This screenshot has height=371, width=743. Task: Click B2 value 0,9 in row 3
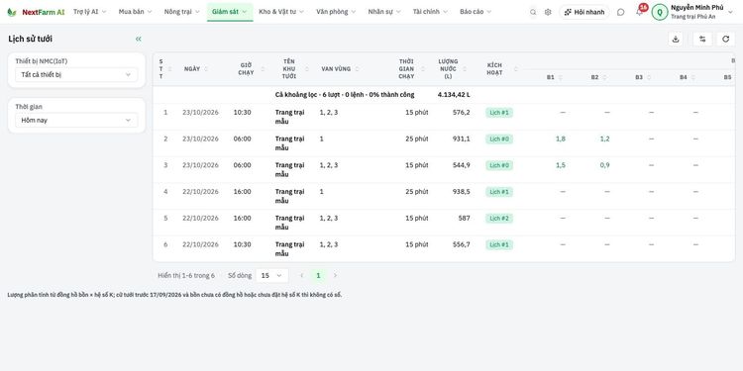click(604, 165)
